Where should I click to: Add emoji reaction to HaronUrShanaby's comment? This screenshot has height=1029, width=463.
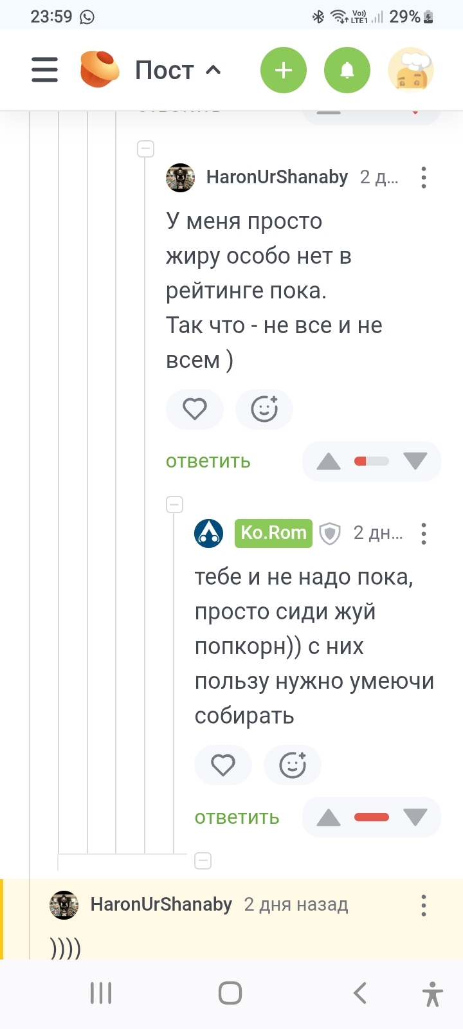click(264, 409)
